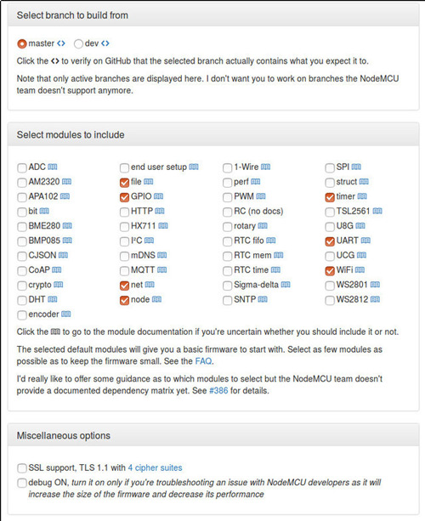Open the 4 cipher suites link
This screenshot has height=521, width=425.
click(x=156, y=467)
